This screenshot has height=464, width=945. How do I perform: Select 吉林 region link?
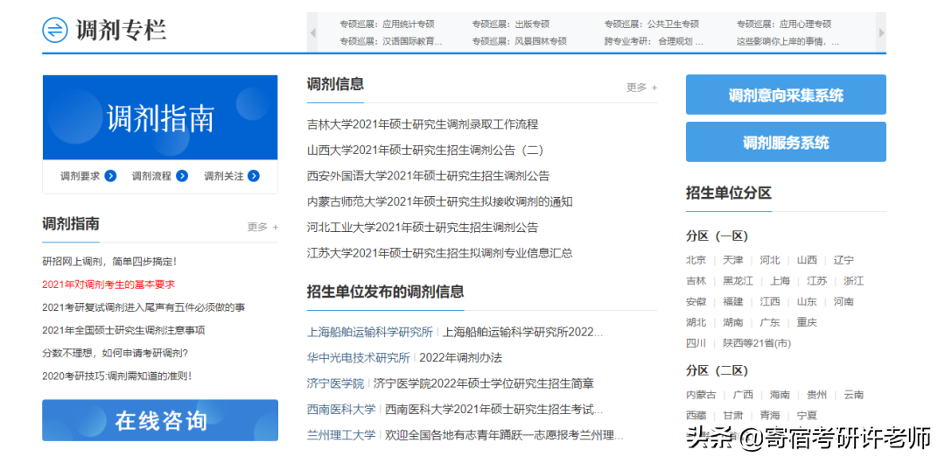pos(696,280)
